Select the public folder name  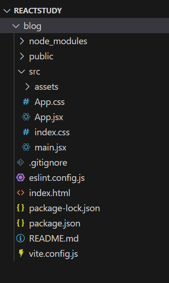(x=41, y=57)
